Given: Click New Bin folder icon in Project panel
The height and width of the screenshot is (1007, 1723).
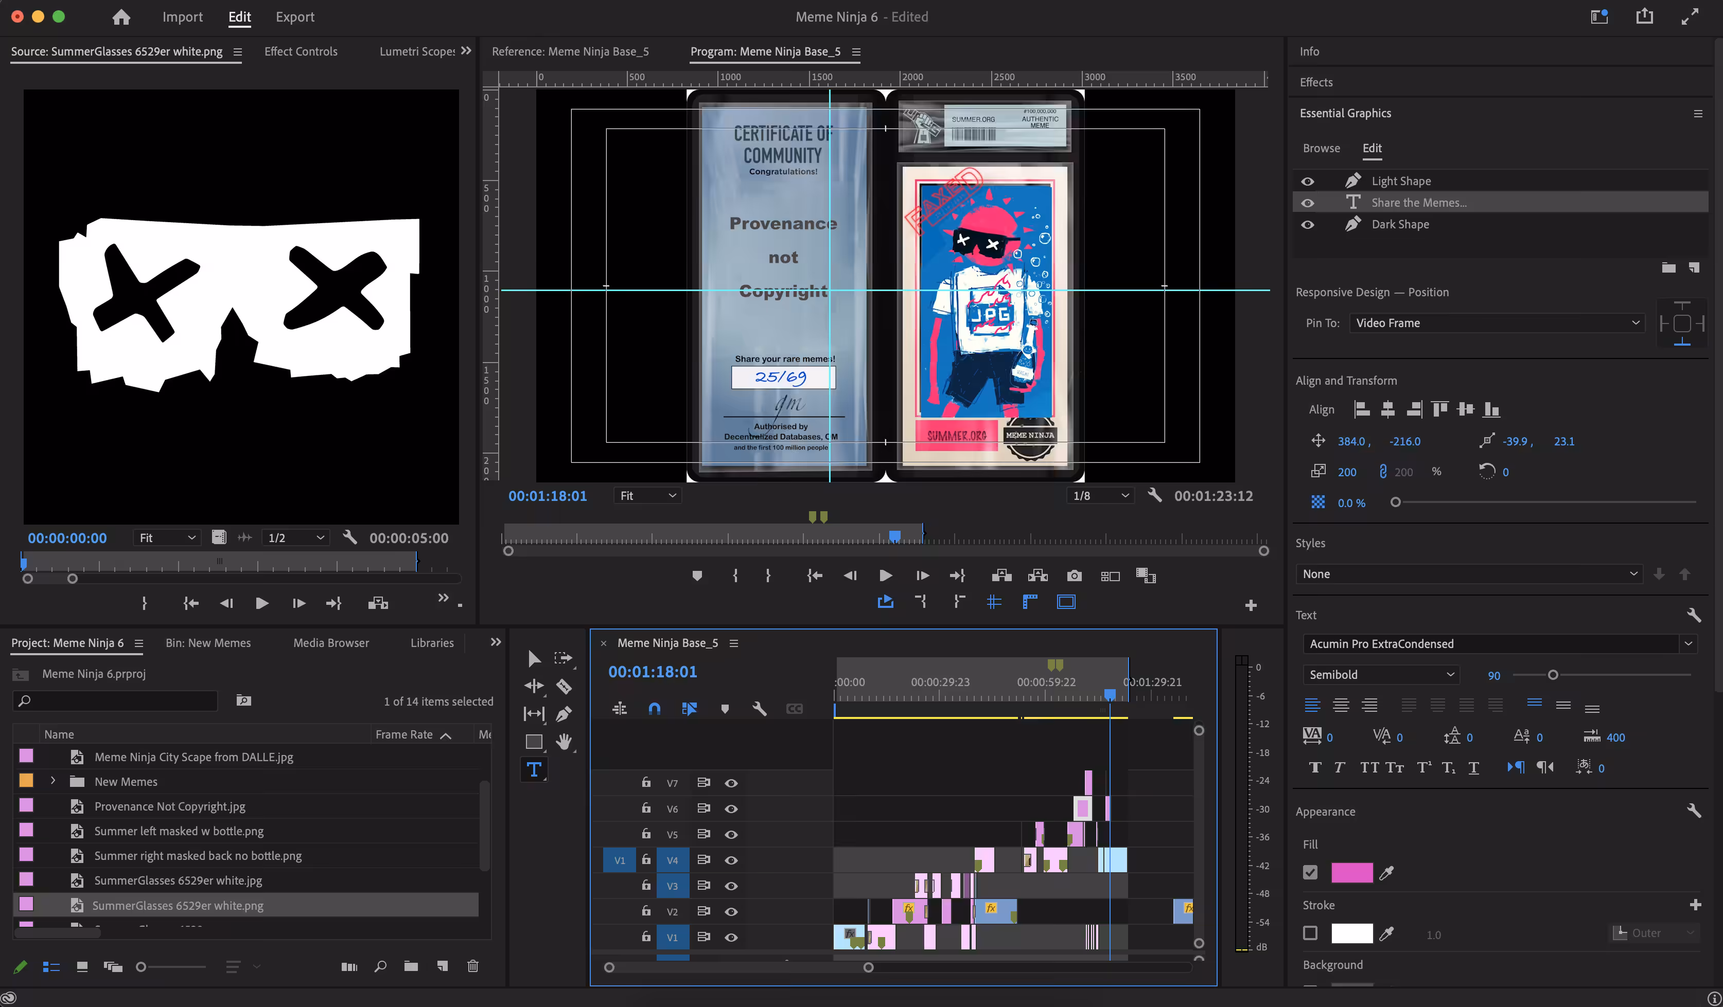Looking at the screenshot, I should 411,966.
